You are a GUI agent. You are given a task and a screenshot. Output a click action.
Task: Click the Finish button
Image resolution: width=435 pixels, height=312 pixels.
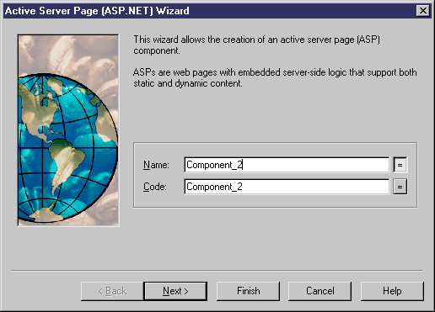(x=248, y=291)
